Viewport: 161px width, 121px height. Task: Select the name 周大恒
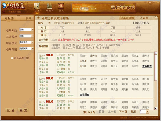(104, 61)
